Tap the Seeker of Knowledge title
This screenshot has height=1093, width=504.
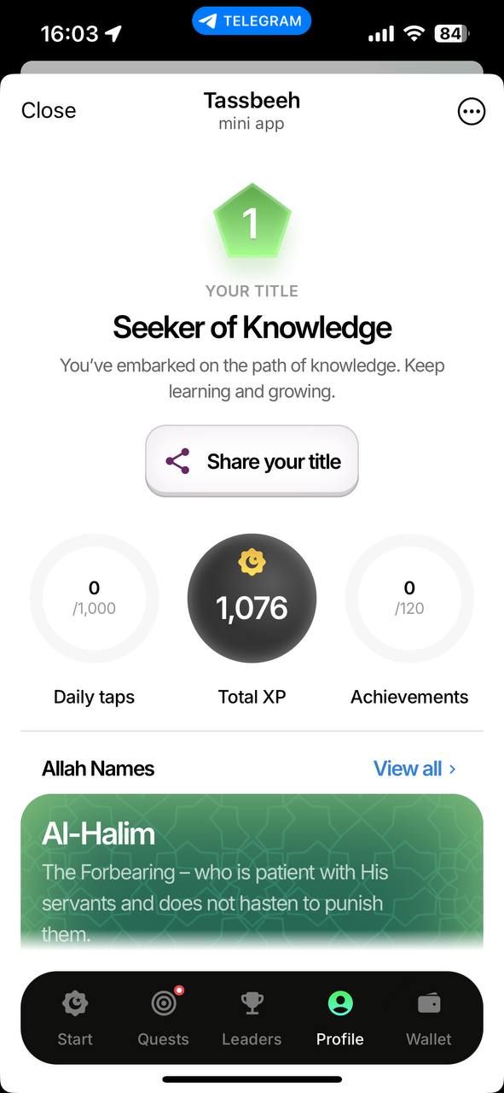click(x=252, y=328)
